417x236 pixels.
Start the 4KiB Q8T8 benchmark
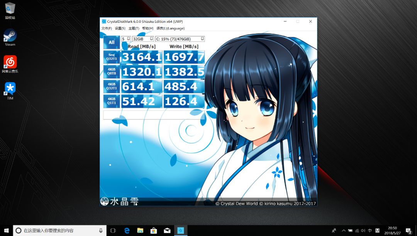(x=111, y=72)
